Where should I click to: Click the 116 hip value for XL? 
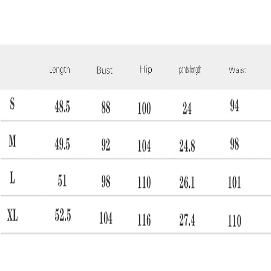point(144,220)
